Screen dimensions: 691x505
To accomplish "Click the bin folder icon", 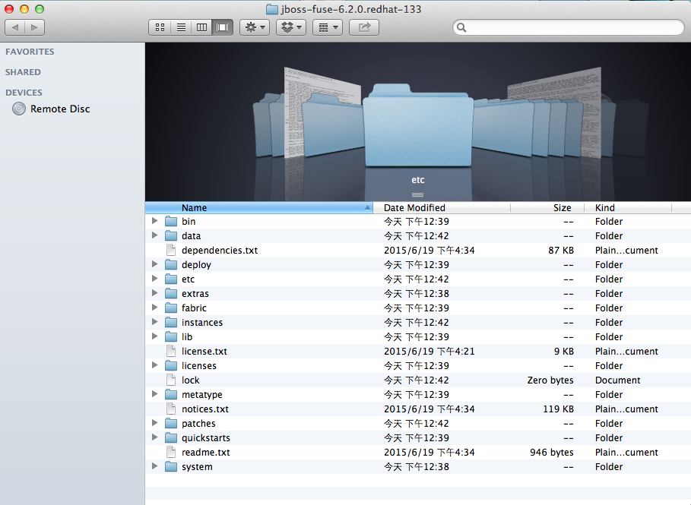I will (171, 221).
